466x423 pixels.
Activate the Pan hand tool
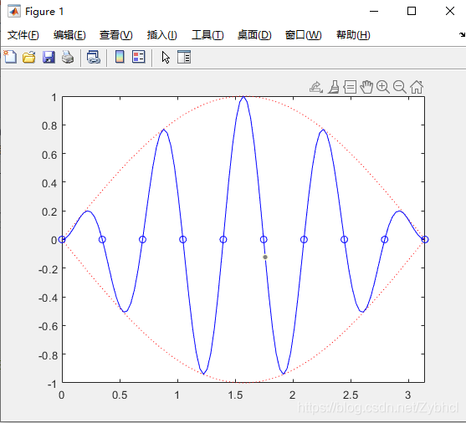click(x=366, y=87)
